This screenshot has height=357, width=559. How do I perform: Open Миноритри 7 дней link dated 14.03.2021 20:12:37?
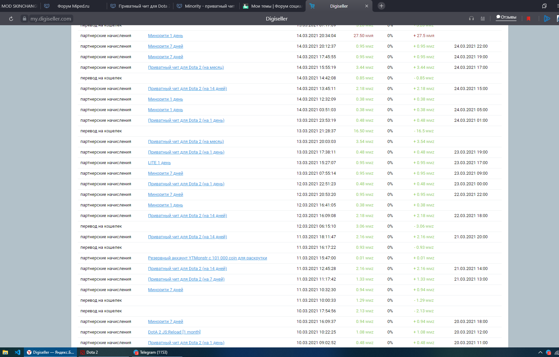coord(165,46)
